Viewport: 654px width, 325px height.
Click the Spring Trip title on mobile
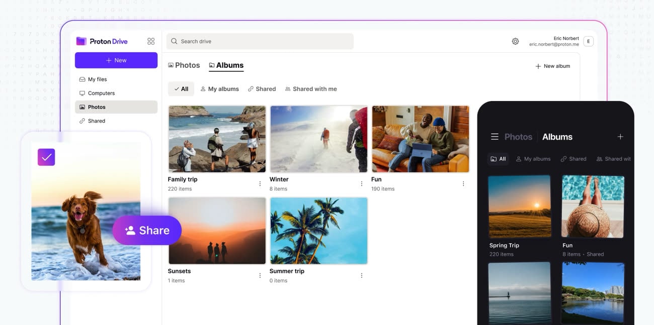point(504,246)
